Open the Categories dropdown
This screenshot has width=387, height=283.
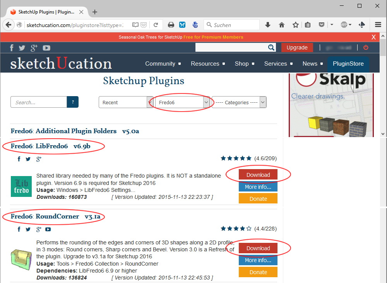coord(239,102)
